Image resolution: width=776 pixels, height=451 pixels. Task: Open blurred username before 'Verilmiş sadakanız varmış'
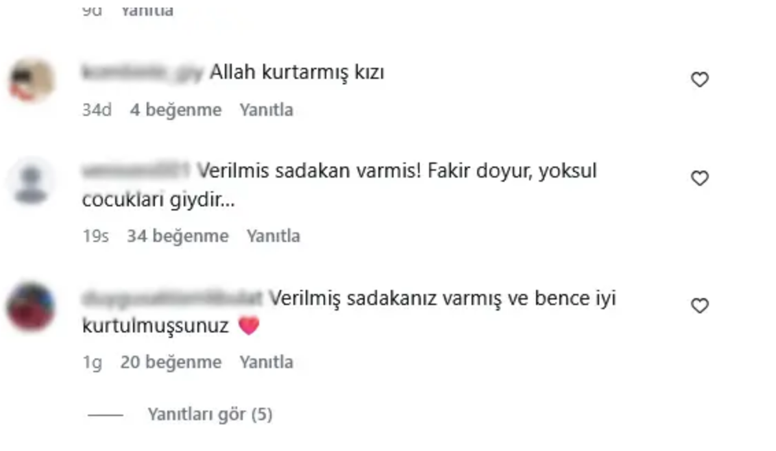point(172,299)
